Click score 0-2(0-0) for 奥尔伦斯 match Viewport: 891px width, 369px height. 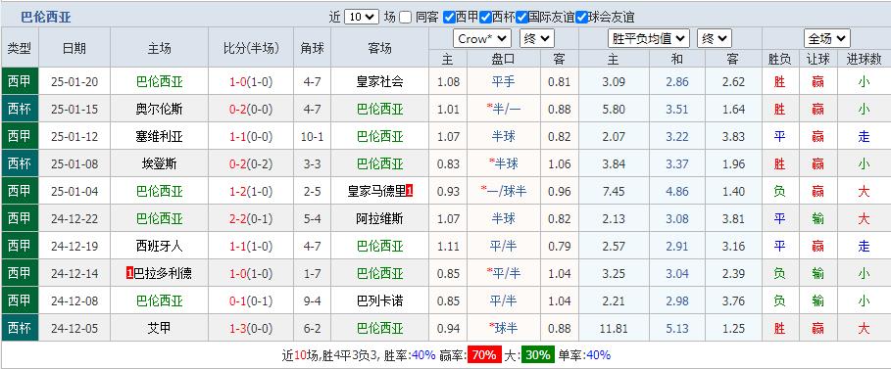[251, 109]
